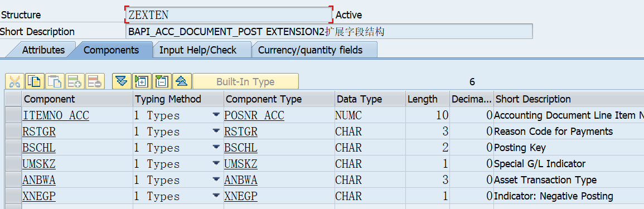The image size is (644, 209).
Task: Click component name ANBWA
Action: (39, 180)
